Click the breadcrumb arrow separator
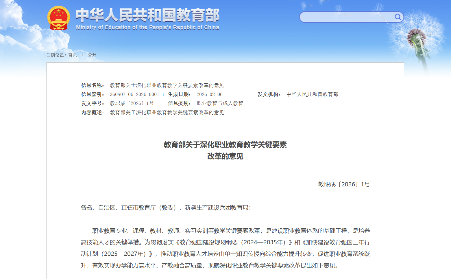Screen dimensions: 451x279 tap(82, 55)
